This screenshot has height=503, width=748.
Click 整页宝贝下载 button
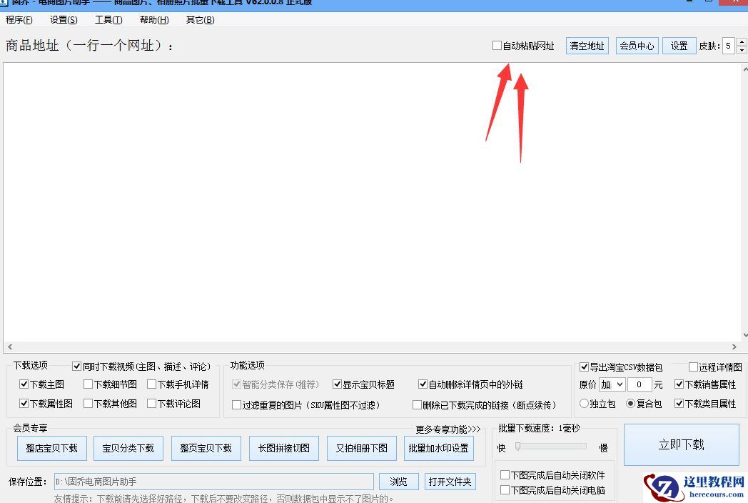[x=206, y=448]
